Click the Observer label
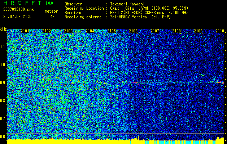 click(73, 4)
